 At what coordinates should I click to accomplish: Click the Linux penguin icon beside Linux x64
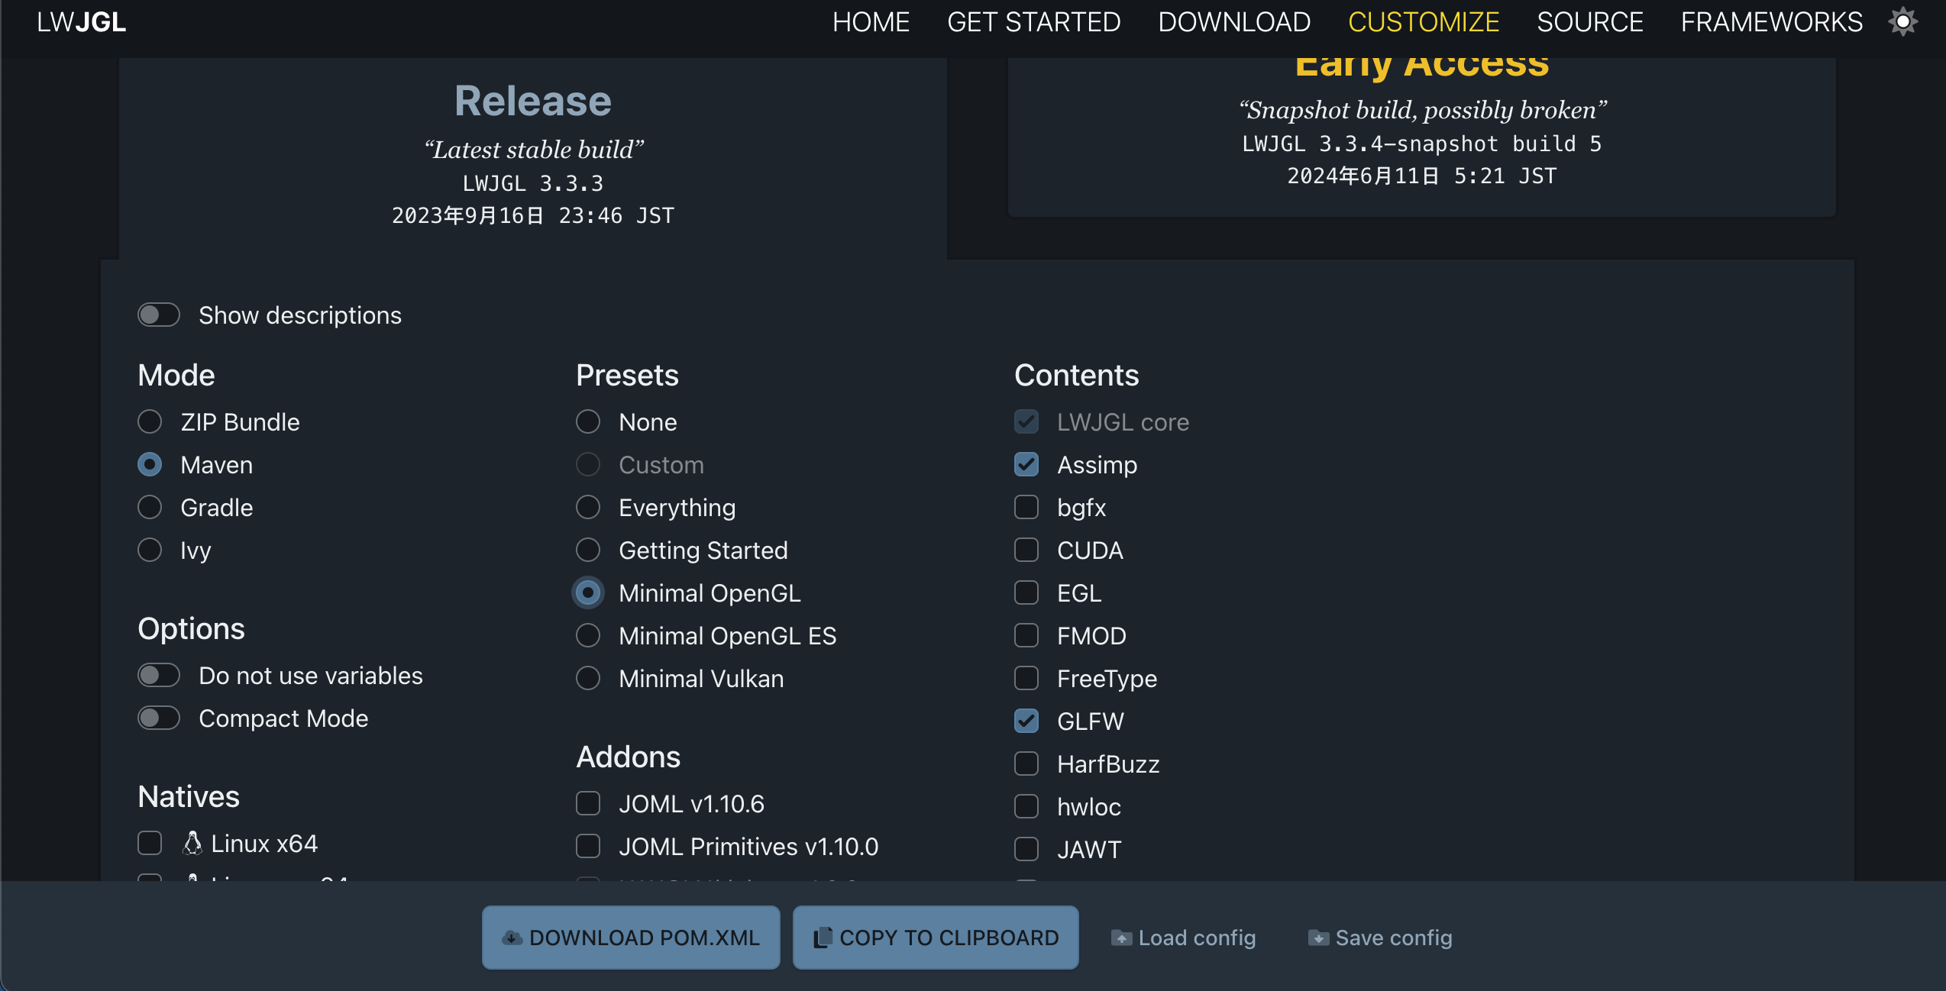tap(192, 843)
